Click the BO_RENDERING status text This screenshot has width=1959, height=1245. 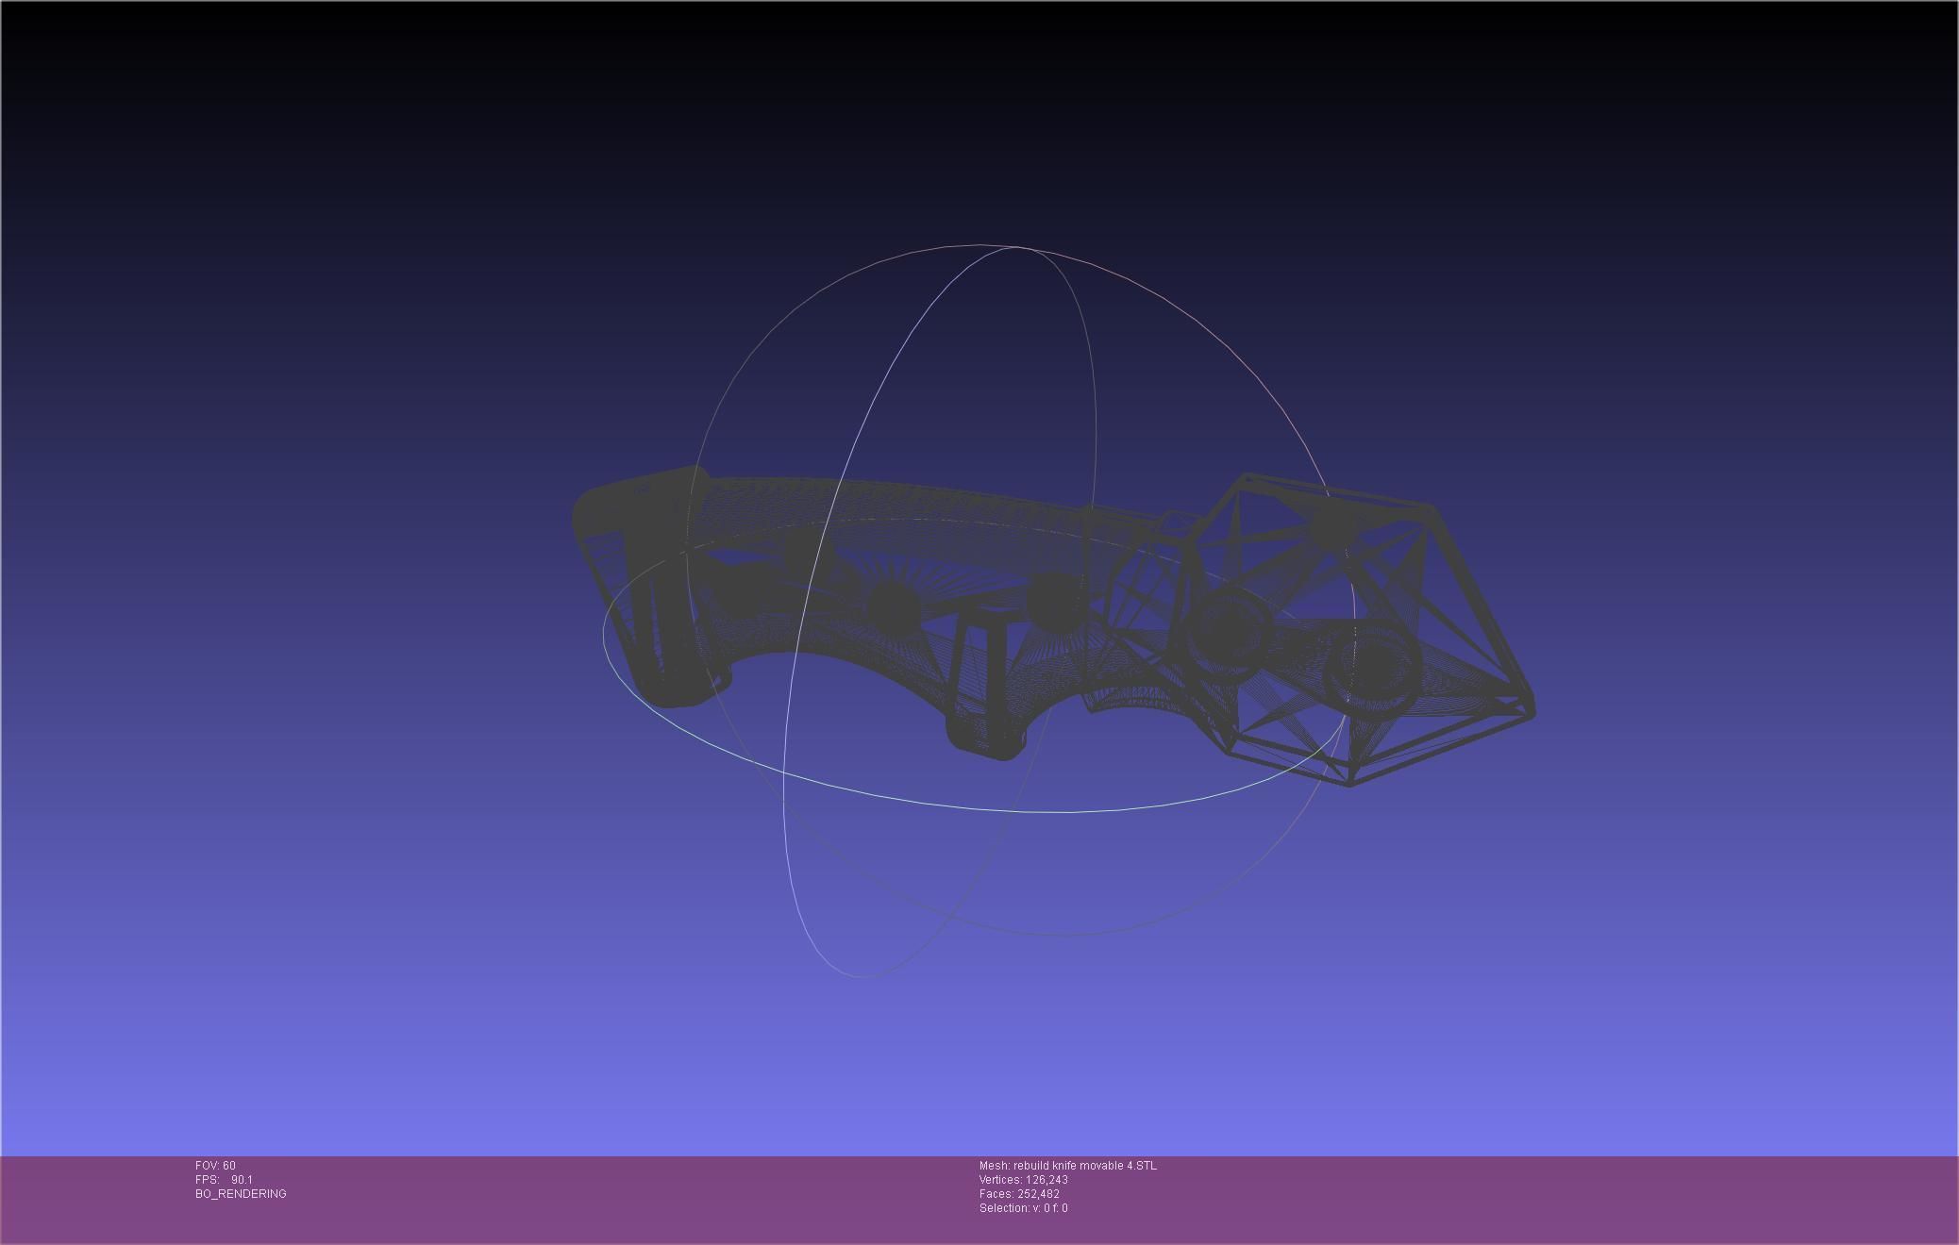241,1194
